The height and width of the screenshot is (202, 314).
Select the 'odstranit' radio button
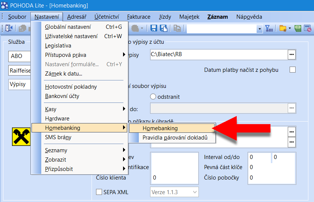(x=153, y=97)
